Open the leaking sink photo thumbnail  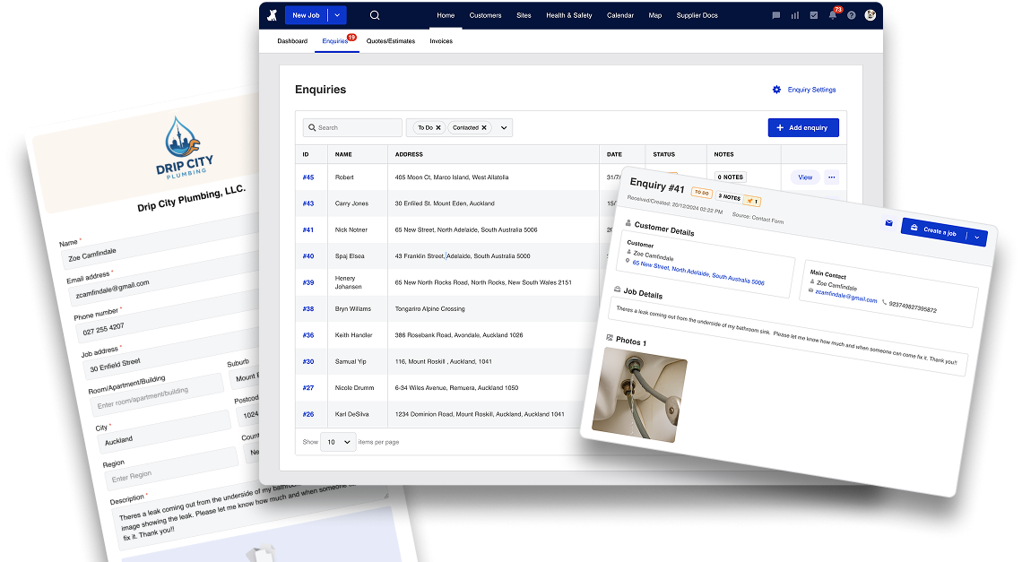641,393
